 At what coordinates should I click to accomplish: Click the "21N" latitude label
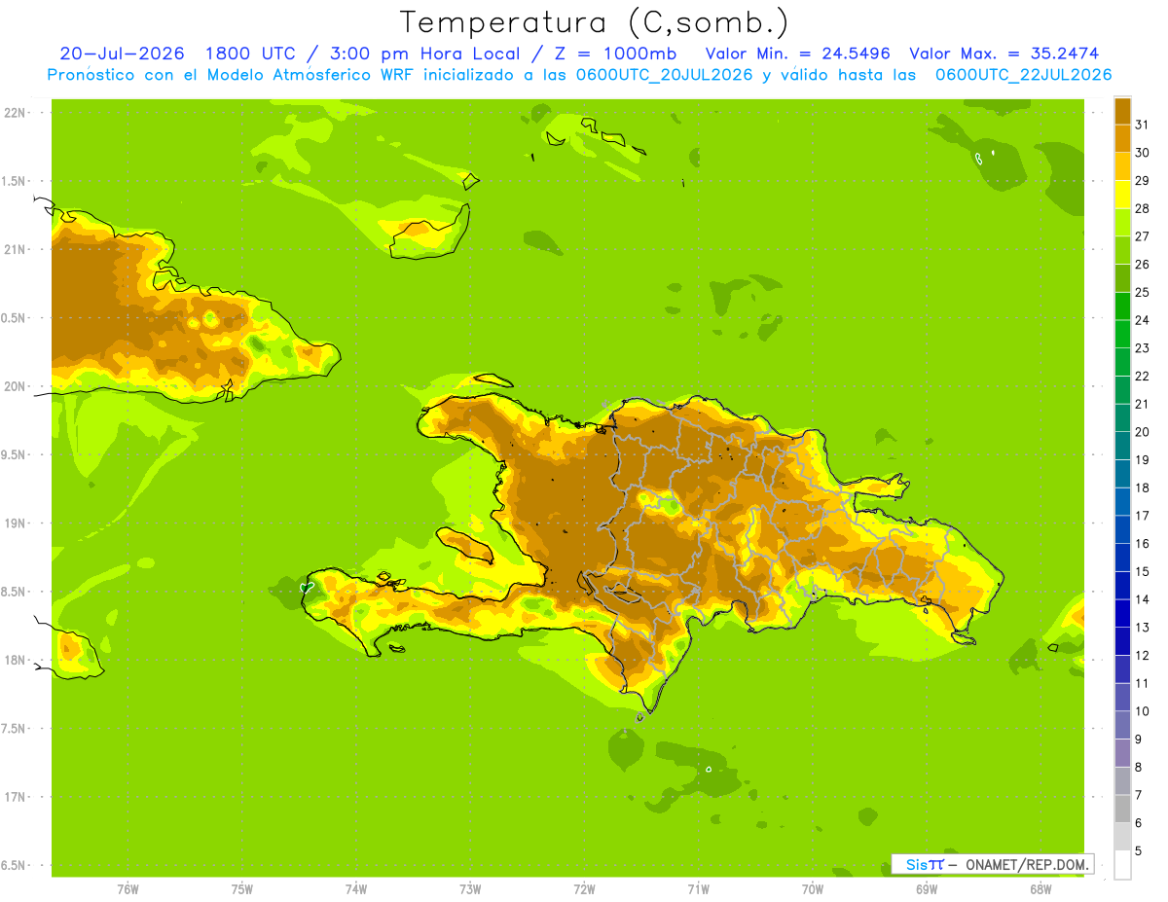(x=15, y=250)
